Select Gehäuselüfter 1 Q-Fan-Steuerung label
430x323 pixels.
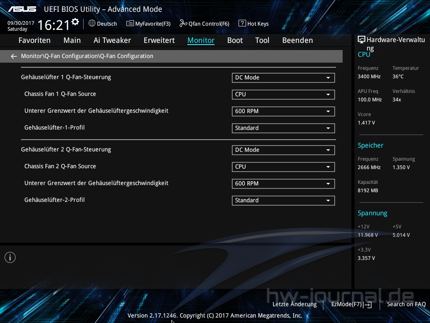66,77
